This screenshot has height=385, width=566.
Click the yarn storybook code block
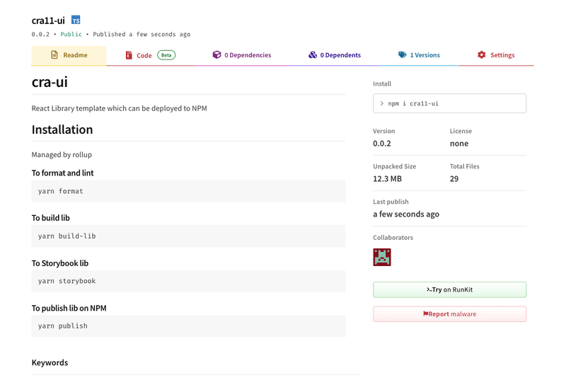(x=188, y=281)
